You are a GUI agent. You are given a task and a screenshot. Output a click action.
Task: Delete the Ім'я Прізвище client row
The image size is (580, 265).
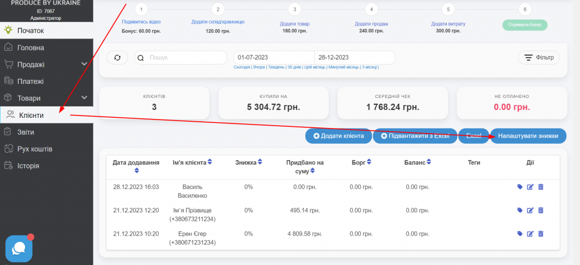pyautogui.click(x=540, y=211)
